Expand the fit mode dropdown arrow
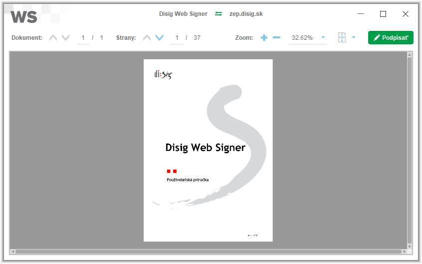The width and height of the screenshot is (422, 264). tap(354, 37)
